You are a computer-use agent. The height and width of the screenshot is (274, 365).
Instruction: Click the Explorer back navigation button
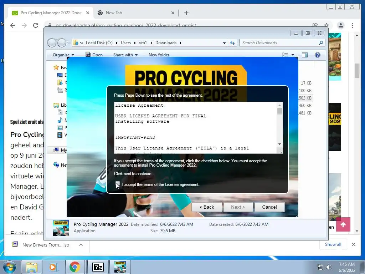tap(52, 43)
